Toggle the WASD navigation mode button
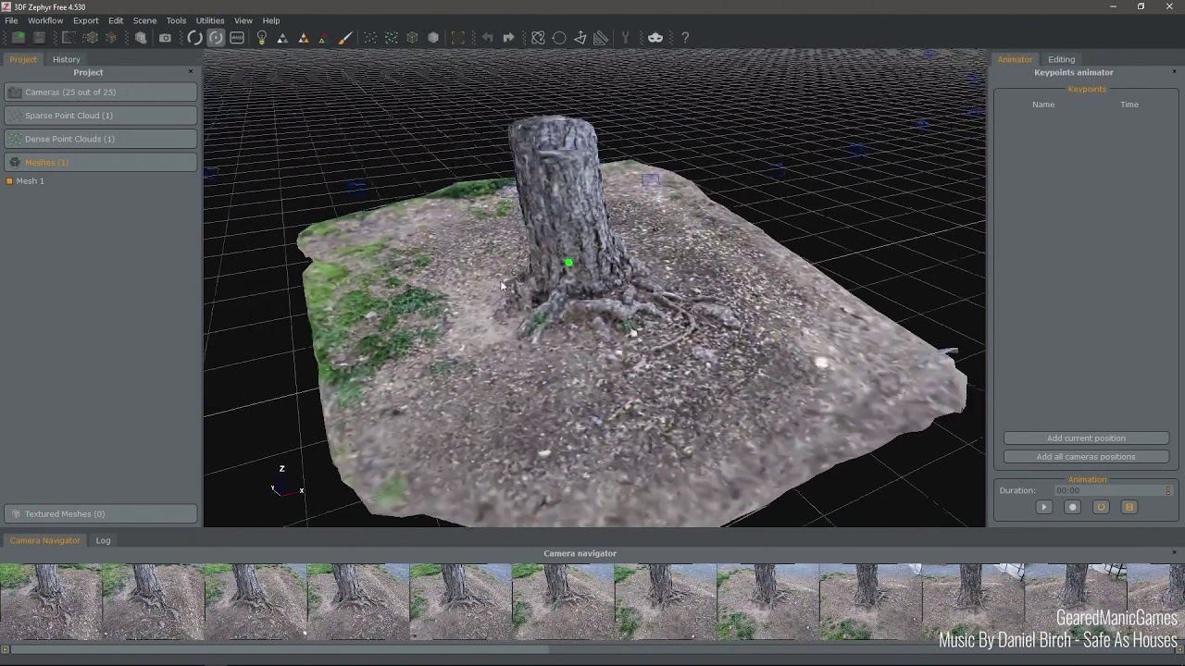 (237, 38)
